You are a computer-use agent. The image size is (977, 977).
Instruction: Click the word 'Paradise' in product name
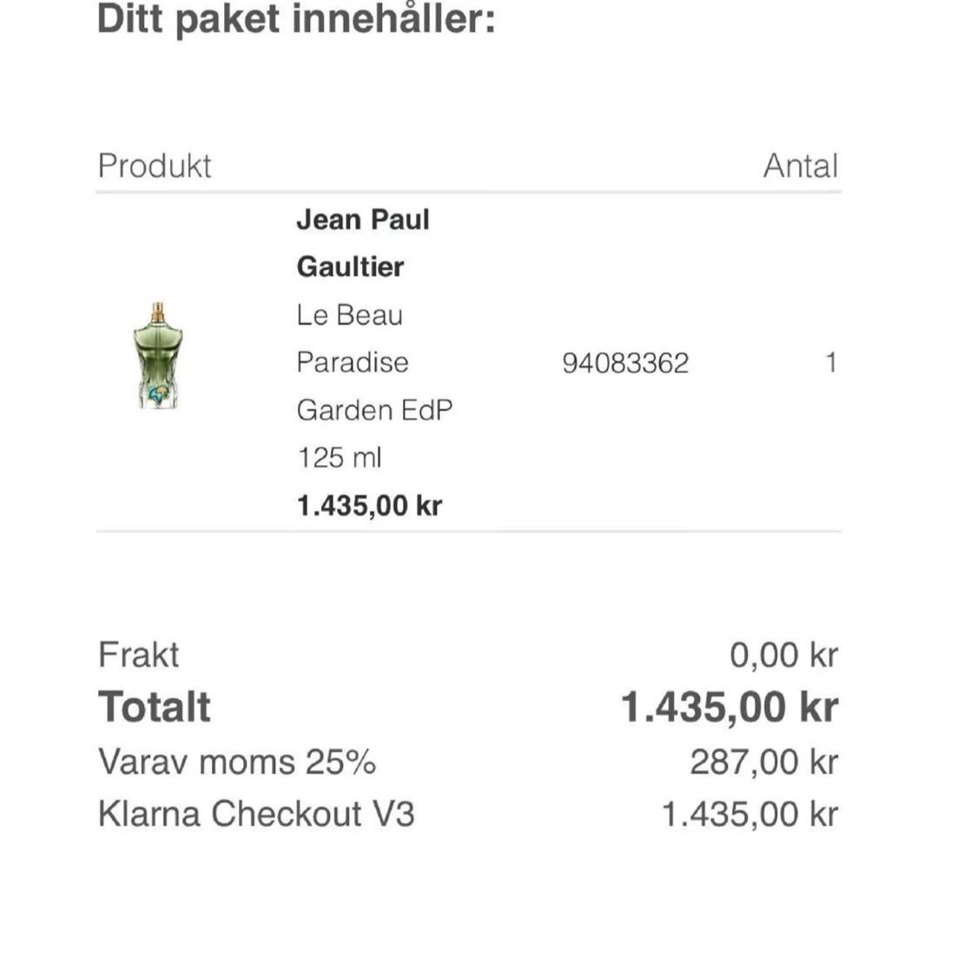tap(352, 362)
